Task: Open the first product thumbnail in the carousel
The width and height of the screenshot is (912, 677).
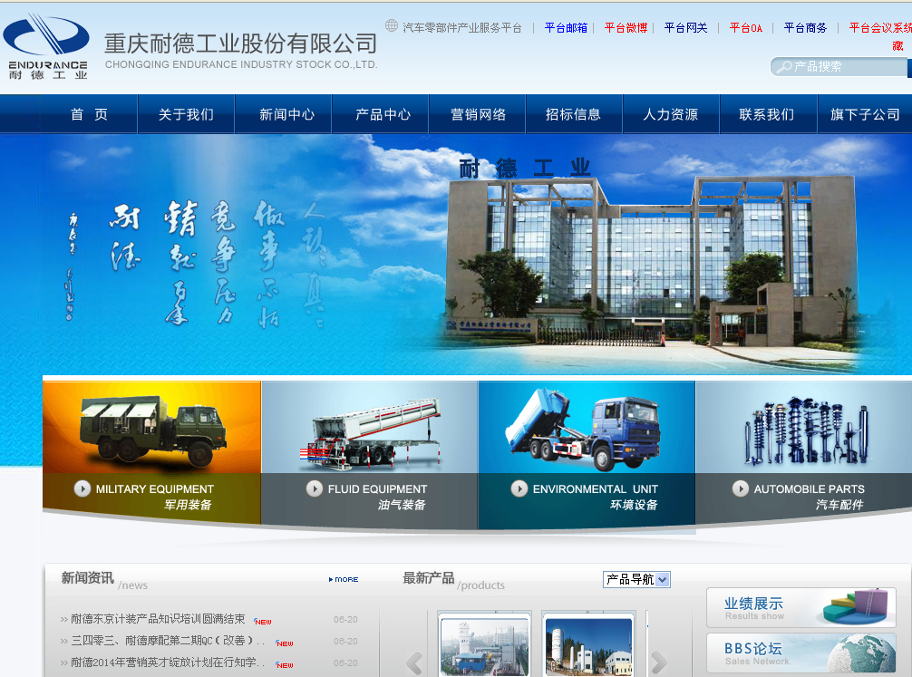Action: pyautogui.click(x=484, y=645)
